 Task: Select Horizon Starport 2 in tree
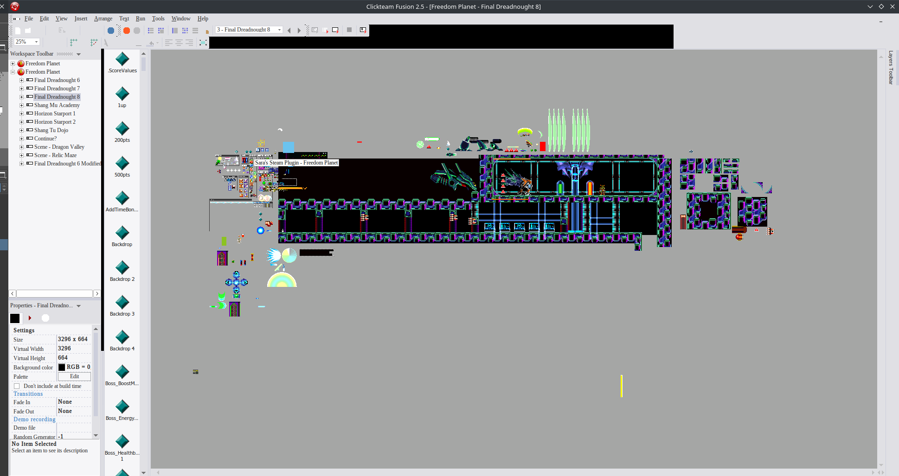point(55,122)
